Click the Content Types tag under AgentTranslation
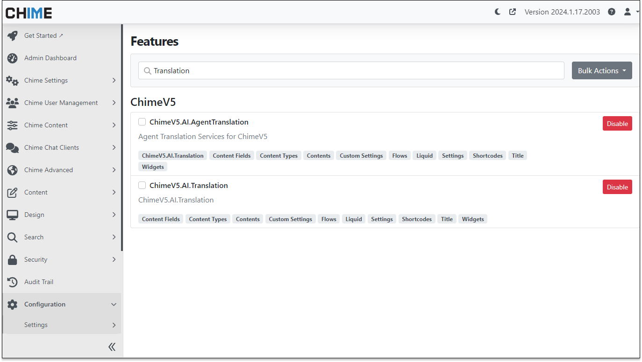This screenshot has width=642, height=362. pyautogui.click(x=278, y=156)
